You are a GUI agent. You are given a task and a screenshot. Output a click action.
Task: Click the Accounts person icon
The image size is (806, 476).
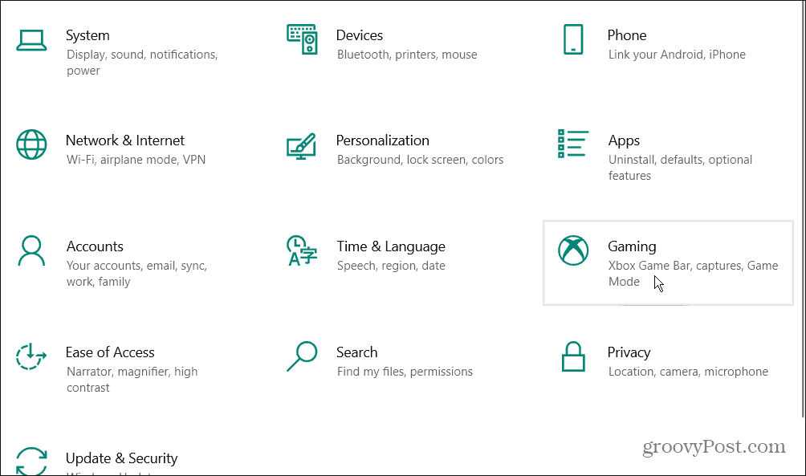[x=32, y=250]
